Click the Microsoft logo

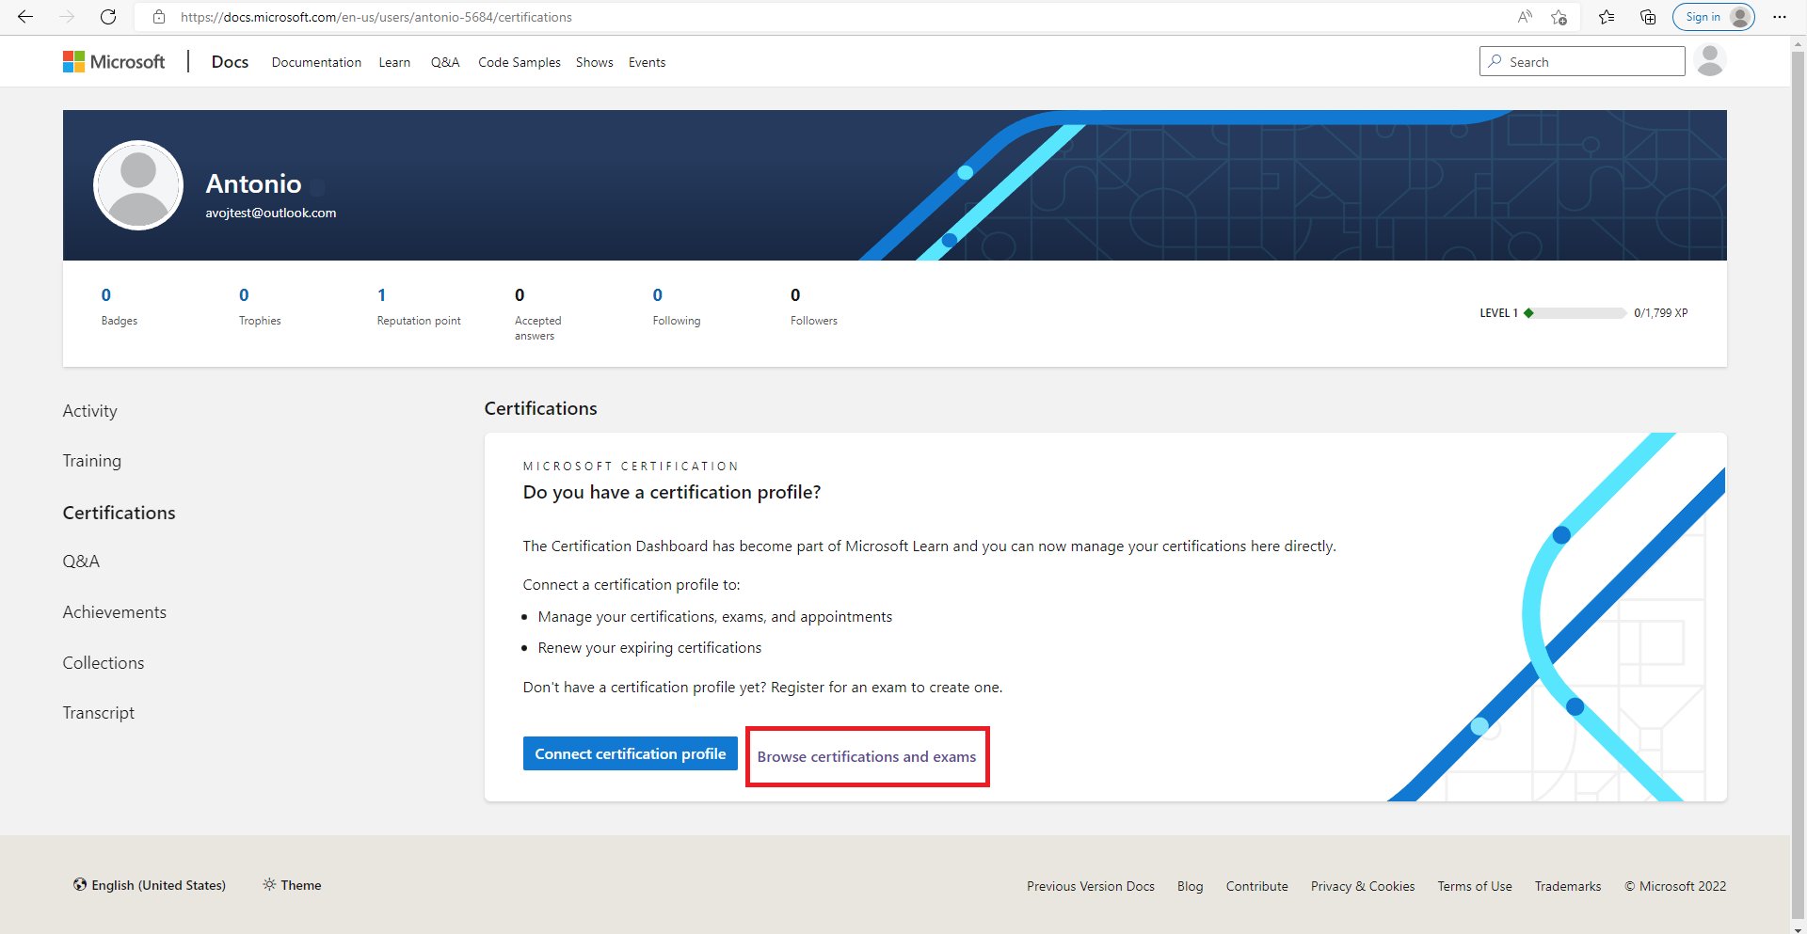[114, 62]
